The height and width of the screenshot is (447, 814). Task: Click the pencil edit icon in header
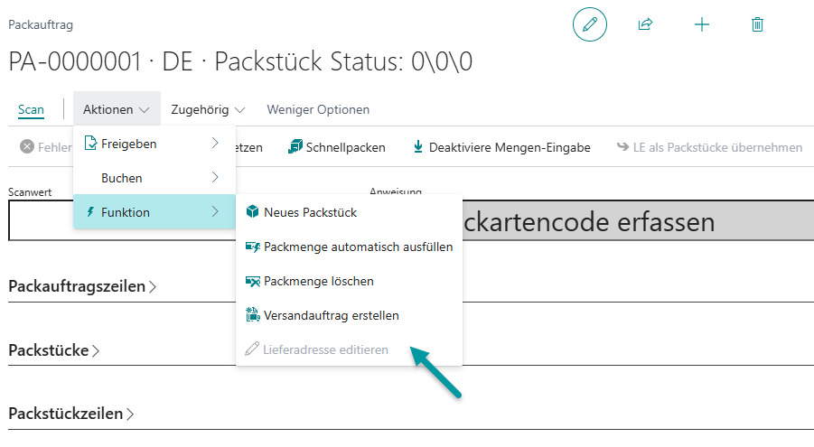point(590,24)
